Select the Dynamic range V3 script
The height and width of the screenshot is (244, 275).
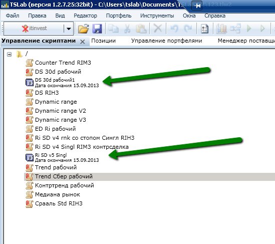(61, 120)
